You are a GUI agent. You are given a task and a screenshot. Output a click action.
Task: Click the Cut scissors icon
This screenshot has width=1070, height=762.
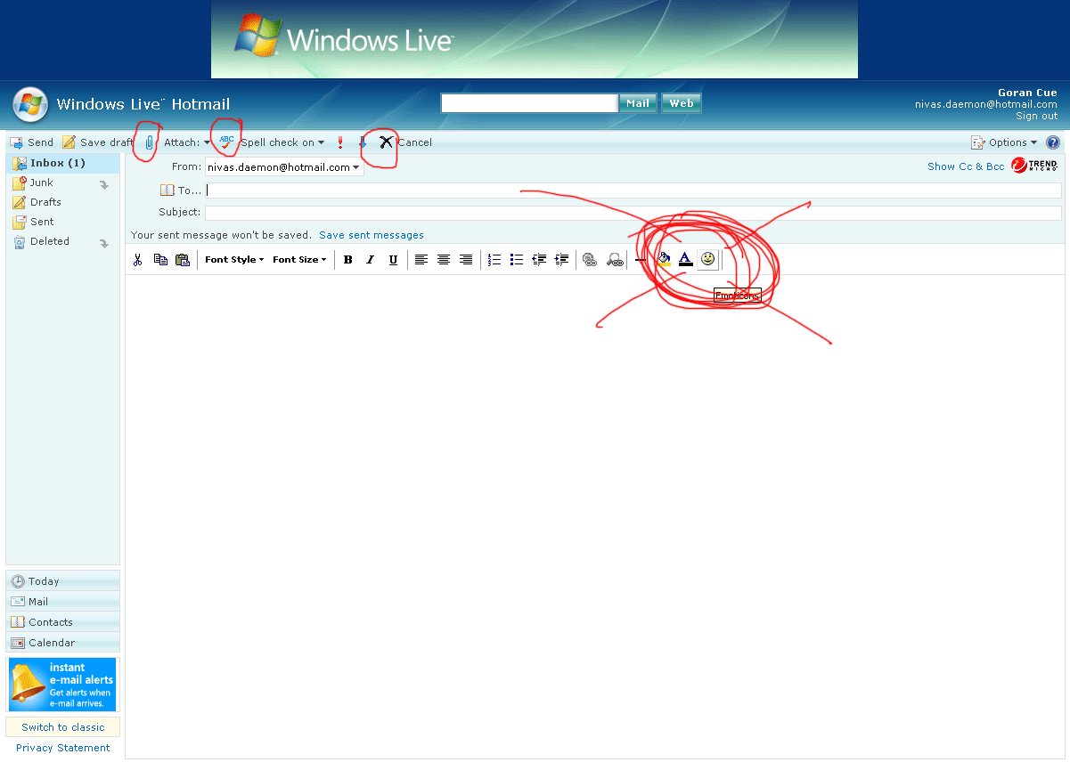pos(137,260)
